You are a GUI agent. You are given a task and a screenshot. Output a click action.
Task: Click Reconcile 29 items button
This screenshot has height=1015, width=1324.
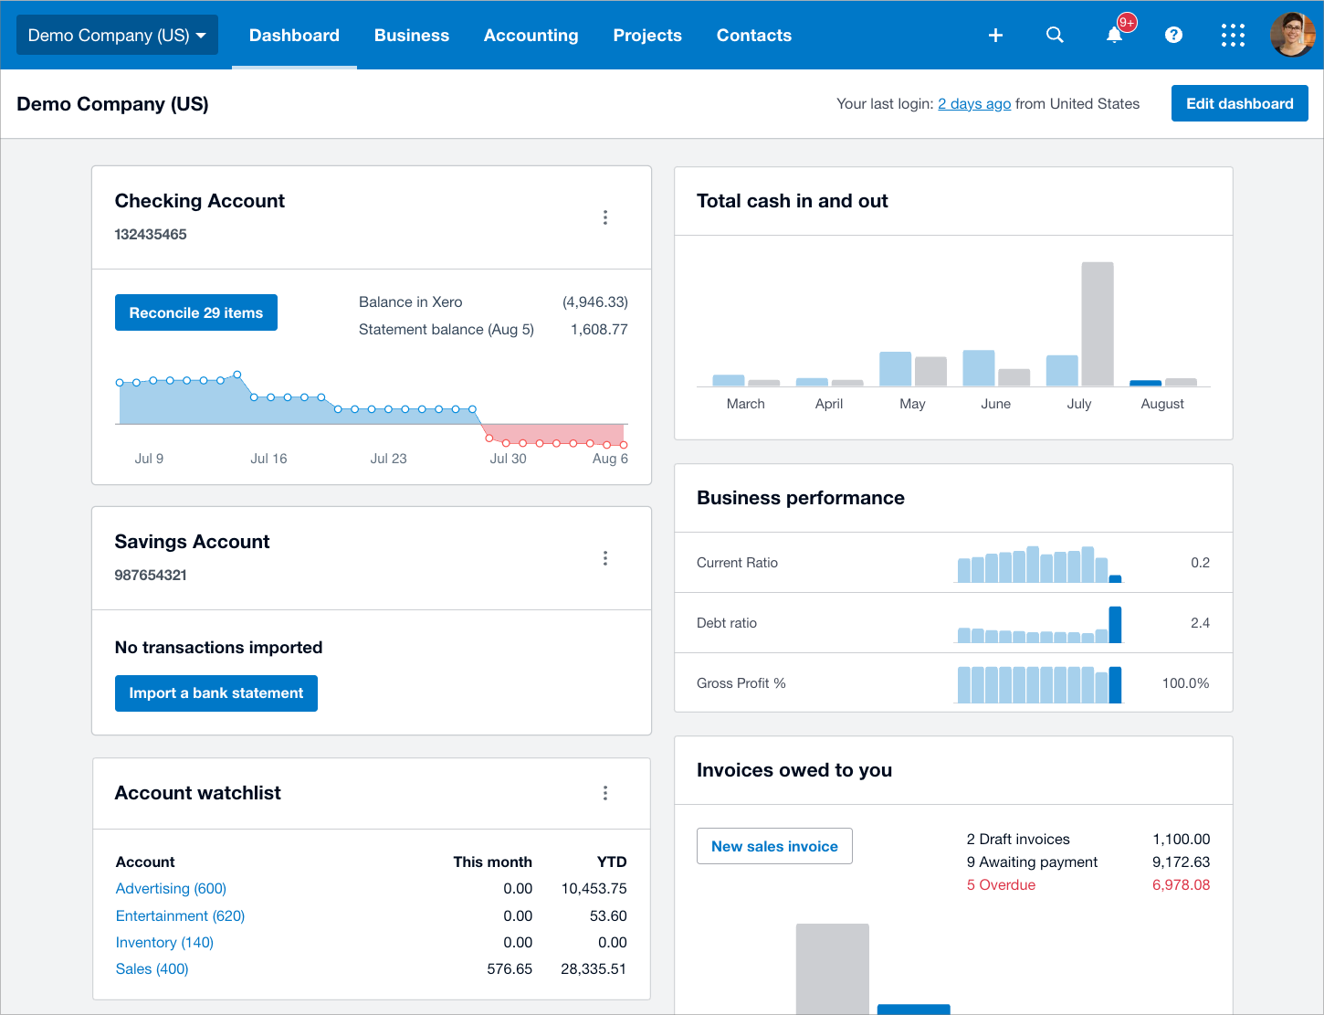[196, 312]
